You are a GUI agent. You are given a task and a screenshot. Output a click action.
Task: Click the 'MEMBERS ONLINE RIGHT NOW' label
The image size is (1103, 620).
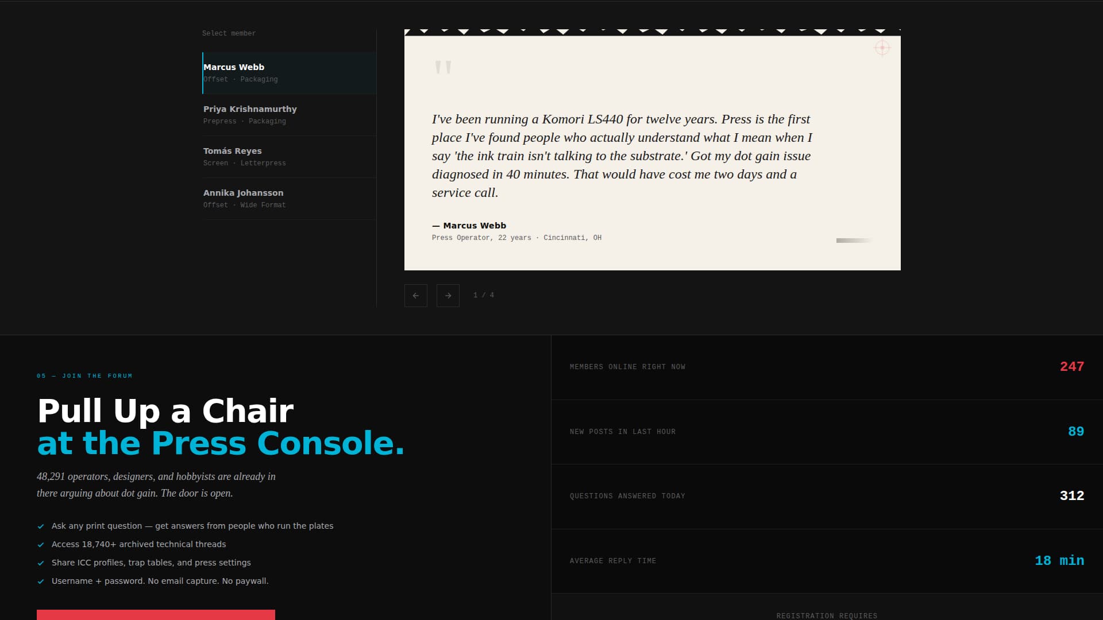pyautogui.click(x=627, y=367)
